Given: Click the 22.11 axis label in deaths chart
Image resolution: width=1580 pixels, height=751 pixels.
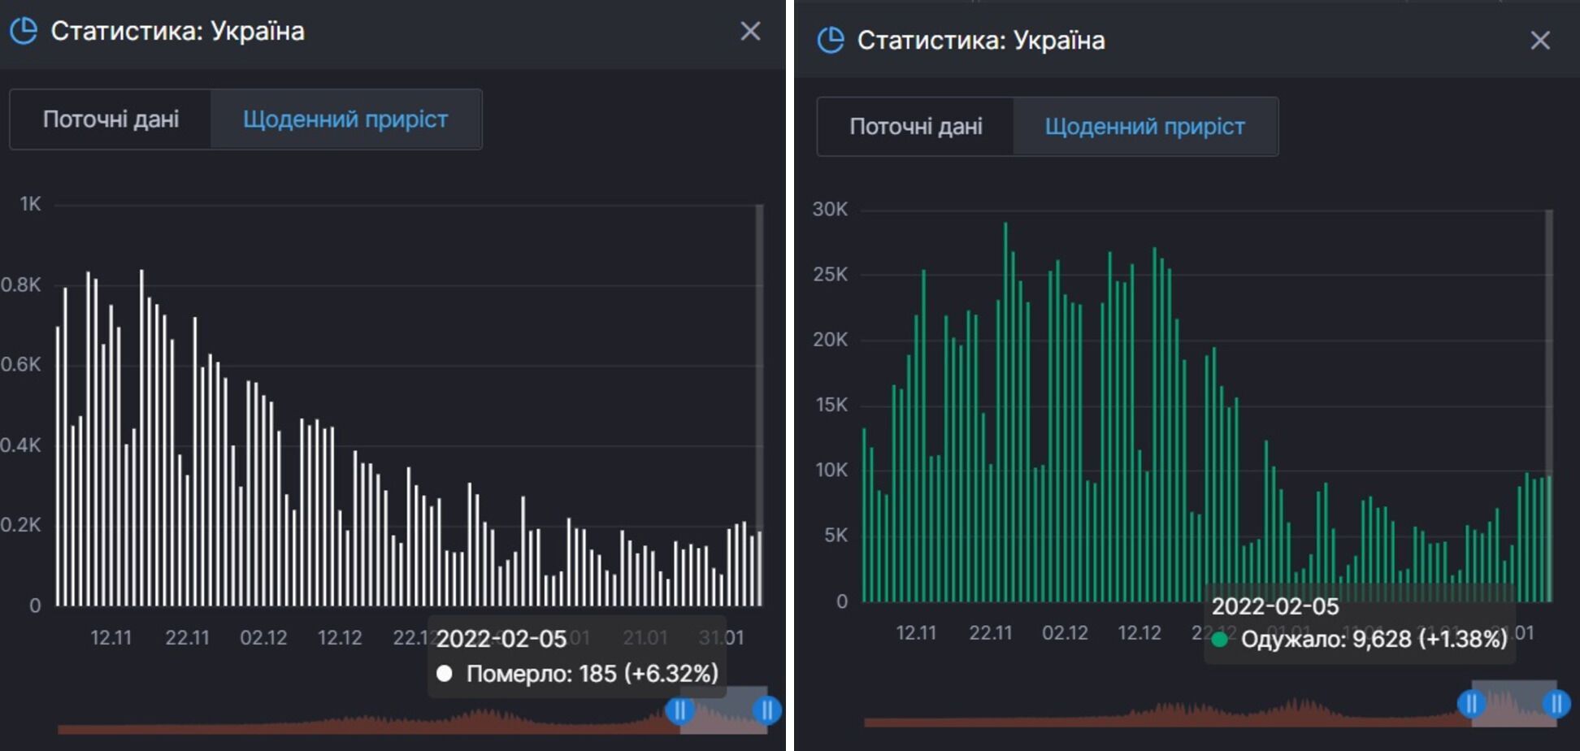Looking at the screenshot, I should [187, 638].
